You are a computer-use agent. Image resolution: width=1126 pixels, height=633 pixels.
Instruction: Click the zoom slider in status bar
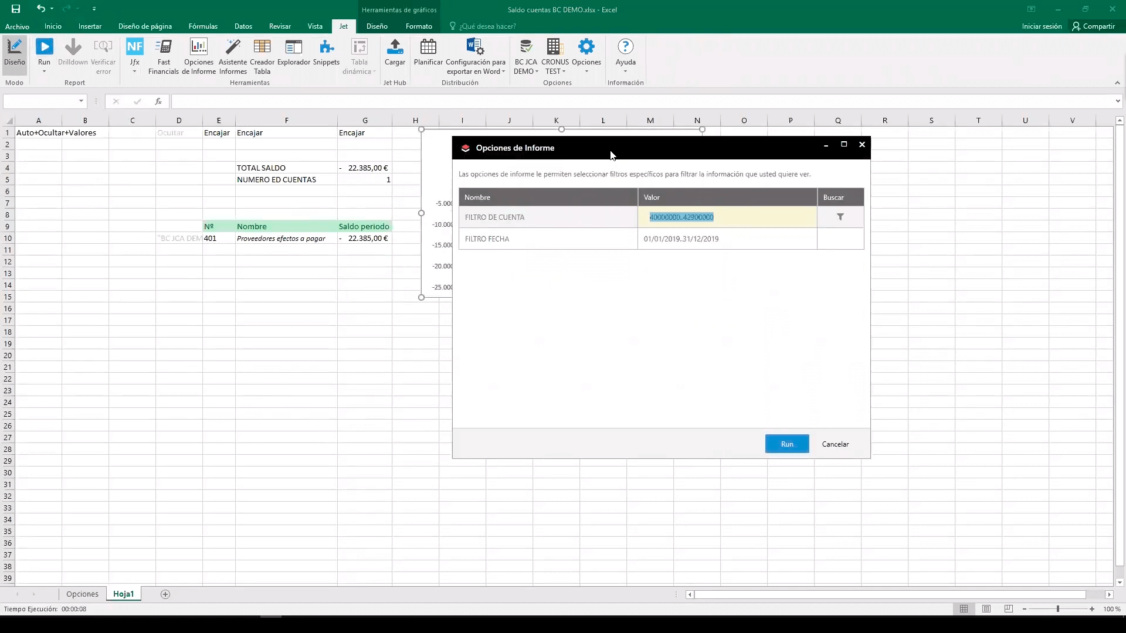(1057, 609)
